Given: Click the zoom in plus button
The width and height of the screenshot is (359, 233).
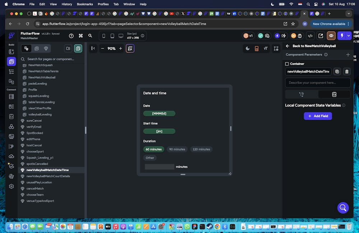Looking at the screenshot, I should [121, 48].
